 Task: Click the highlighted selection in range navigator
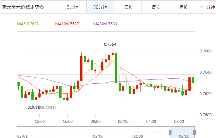click(182, 132)
